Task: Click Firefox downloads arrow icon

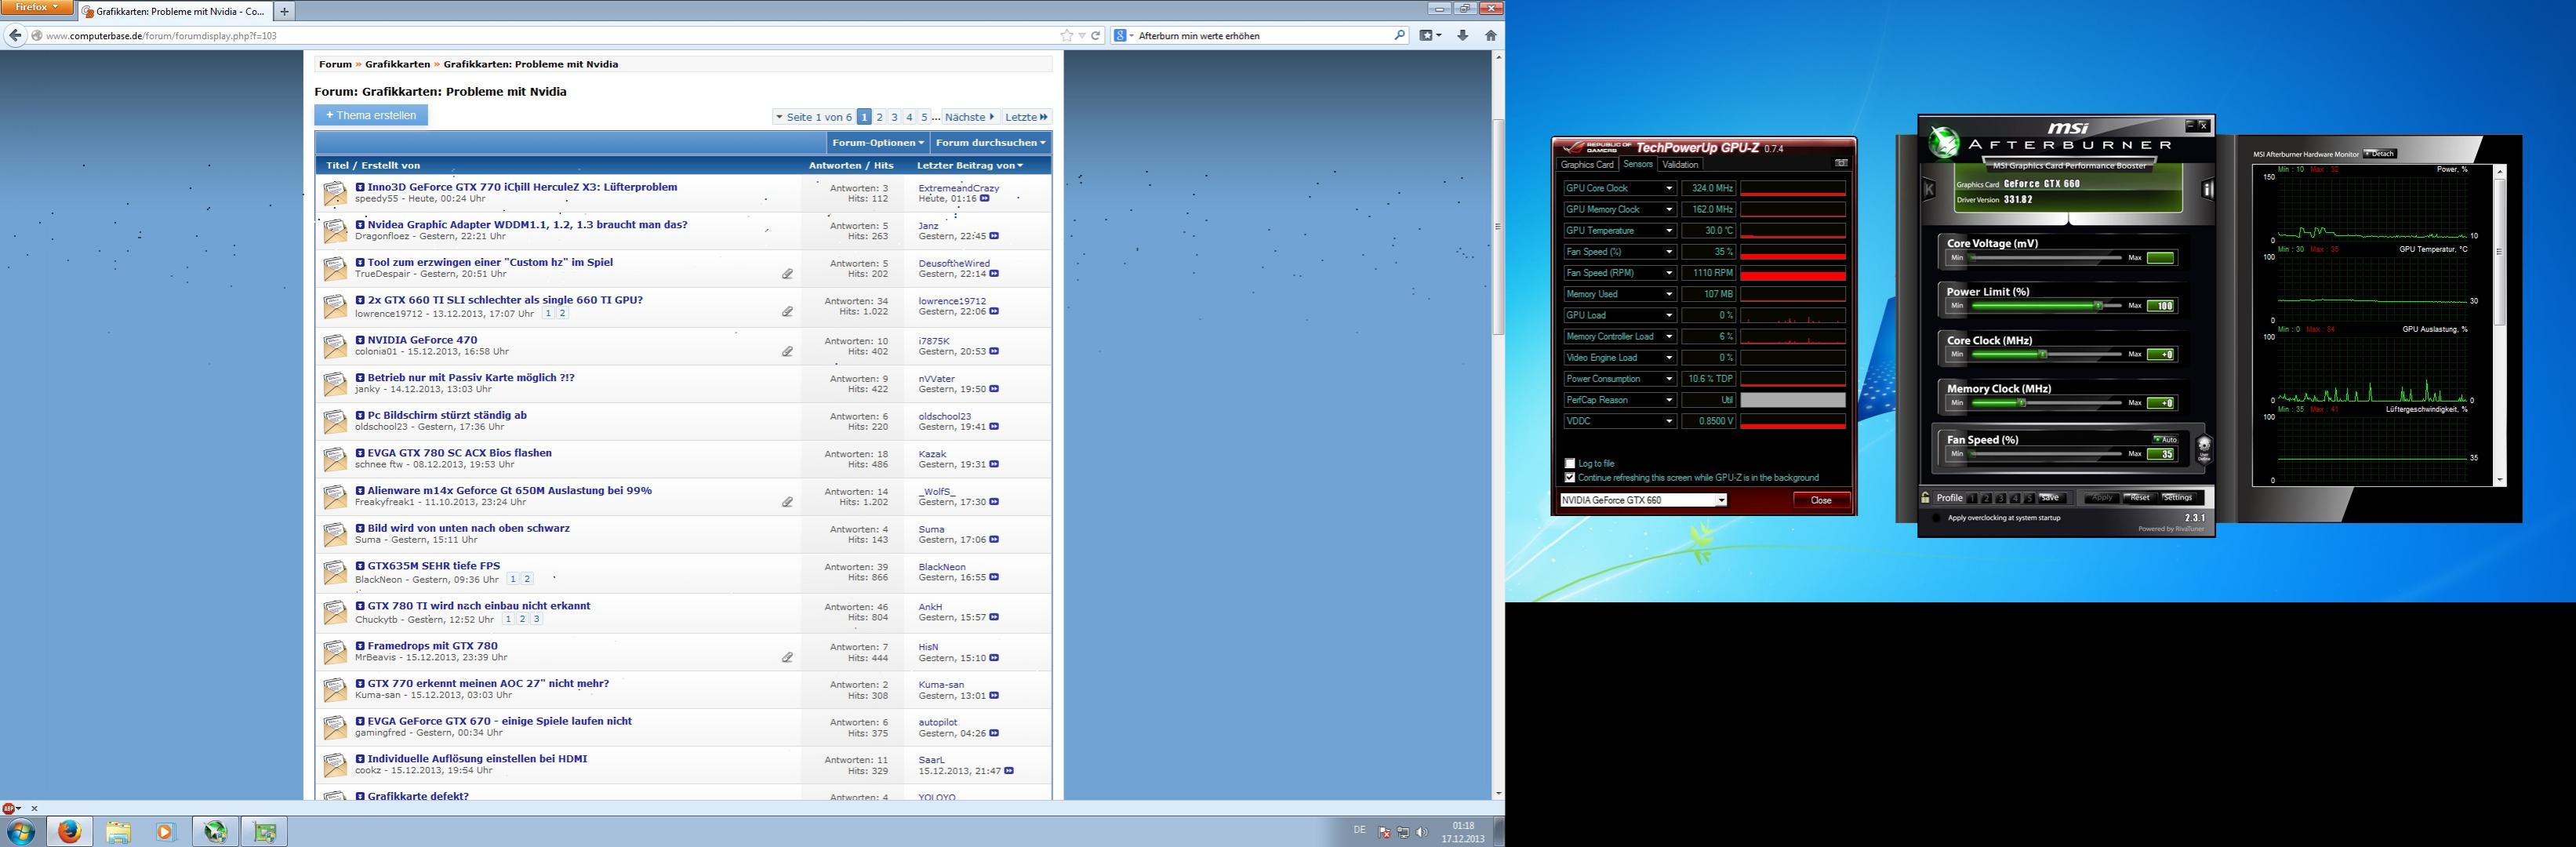Action: (1463, 35)
